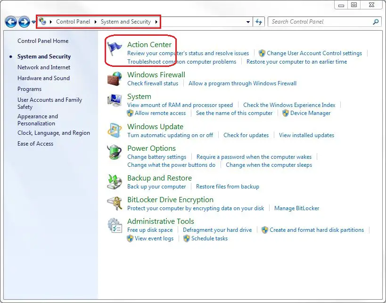This screenshot has height=303, width=386.
Task: Open BitLocker Drive Encryption heading link
Action: [170, 200]
